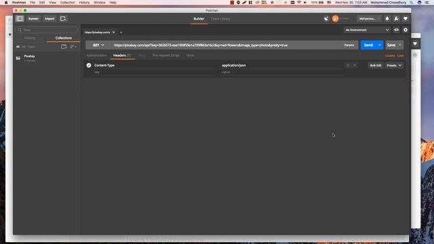Open the No Environment dropdown
This screenshot has width=434, height=244.
(x=367, y=30)
